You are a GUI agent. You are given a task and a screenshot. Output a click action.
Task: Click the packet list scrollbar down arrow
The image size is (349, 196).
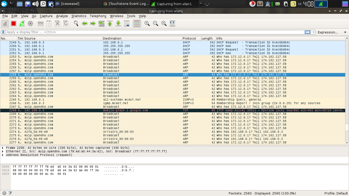tap(347, 143)
